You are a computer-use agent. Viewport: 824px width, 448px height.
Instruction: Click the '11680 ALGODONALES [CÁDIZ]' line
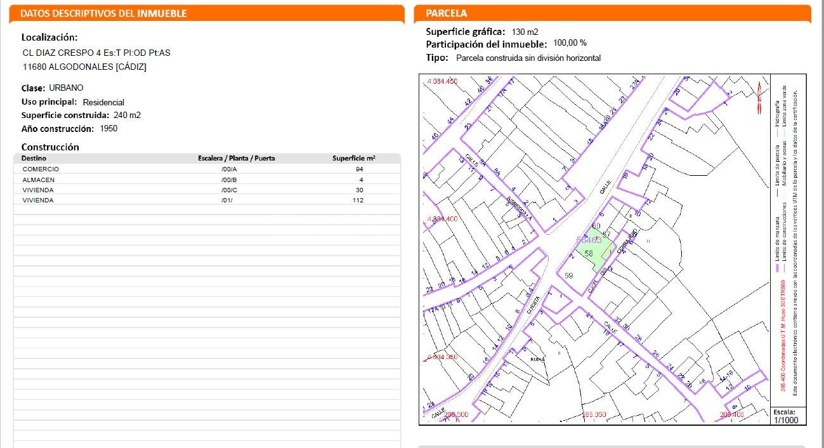coord(84,67)
